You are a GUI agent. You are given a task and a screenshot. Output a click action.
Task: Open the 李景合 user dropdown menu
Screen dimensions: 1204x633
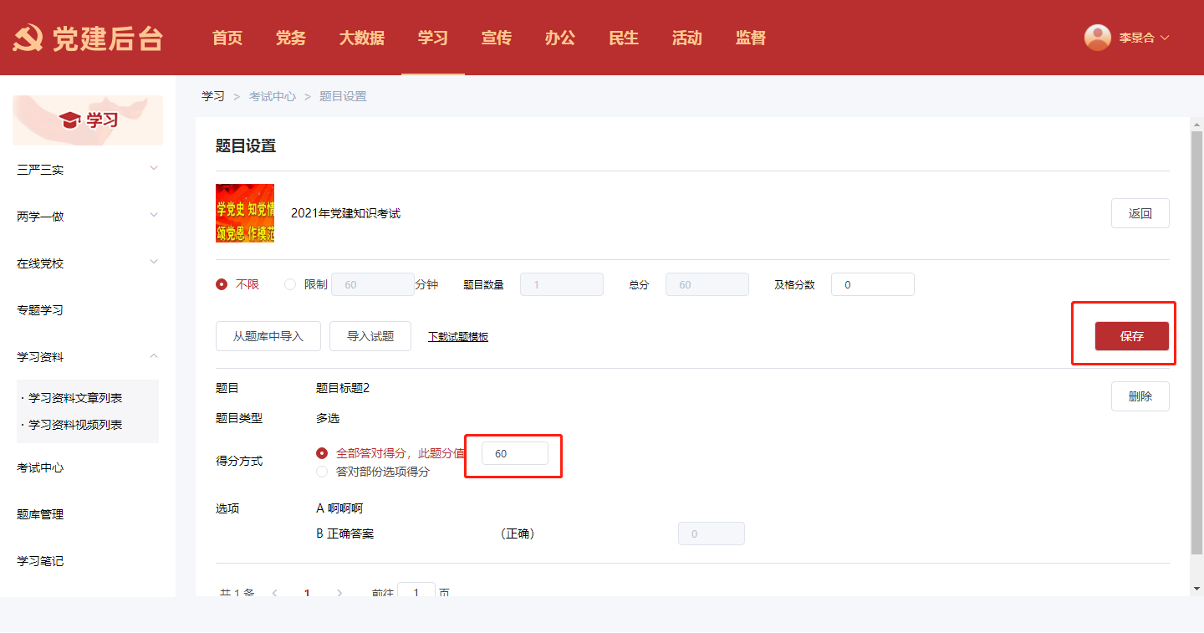point(1143,38)
